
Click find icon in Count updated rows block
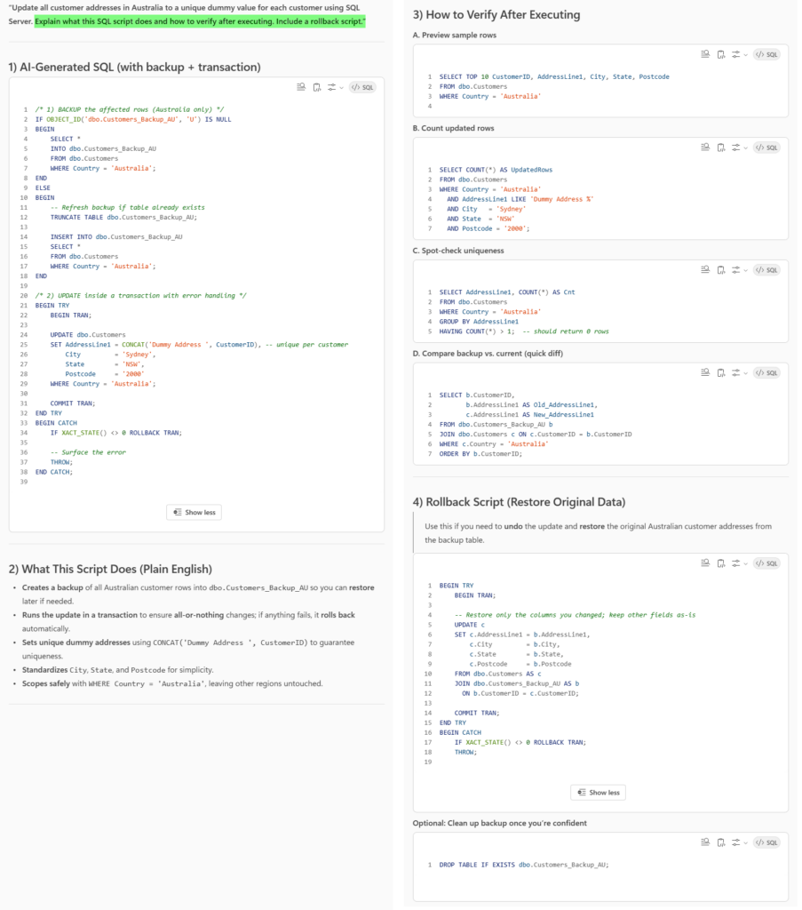(x=706, y=148)
